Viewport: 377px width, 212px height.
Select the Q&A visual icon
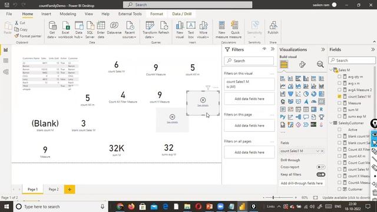point(306,117)
